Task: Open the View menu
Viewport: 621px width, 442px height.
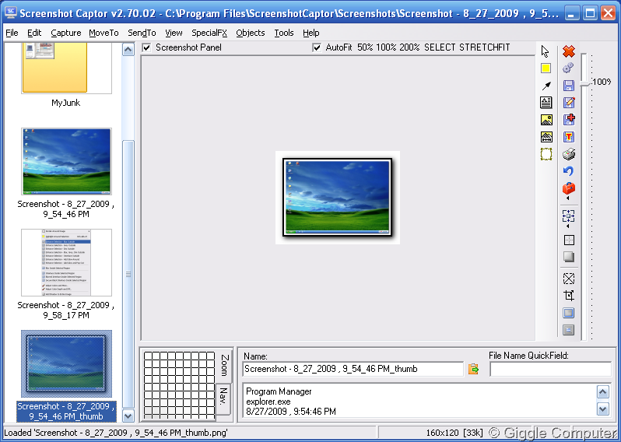Action: click(174, 33)
